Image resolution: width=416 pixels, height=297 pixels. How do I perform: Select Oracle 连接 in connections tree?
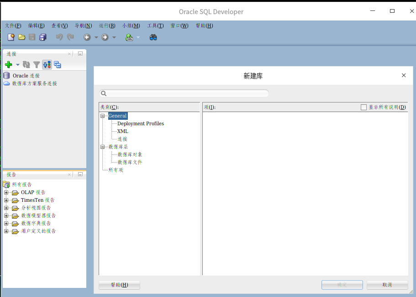pyautogui.click(x=26, y=76)
